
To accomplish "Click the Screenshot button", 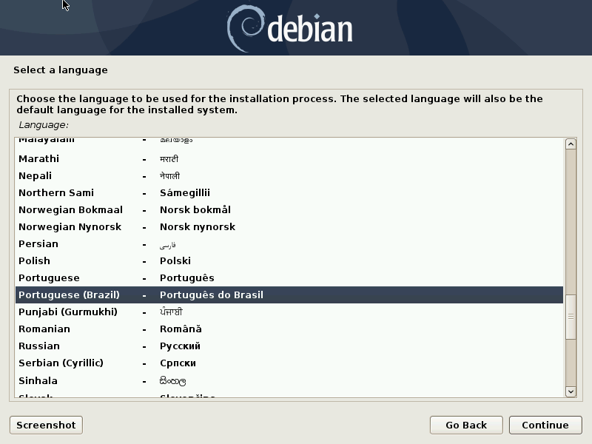I will (46, 425).
